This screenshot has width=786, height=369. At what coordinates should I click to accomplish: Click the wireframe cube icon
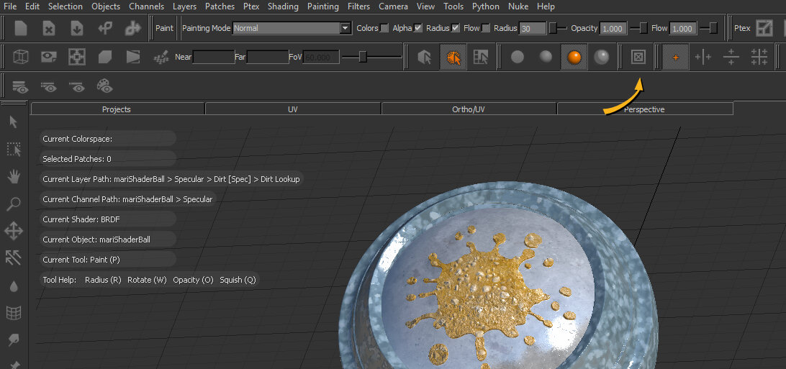coord(21,57)
